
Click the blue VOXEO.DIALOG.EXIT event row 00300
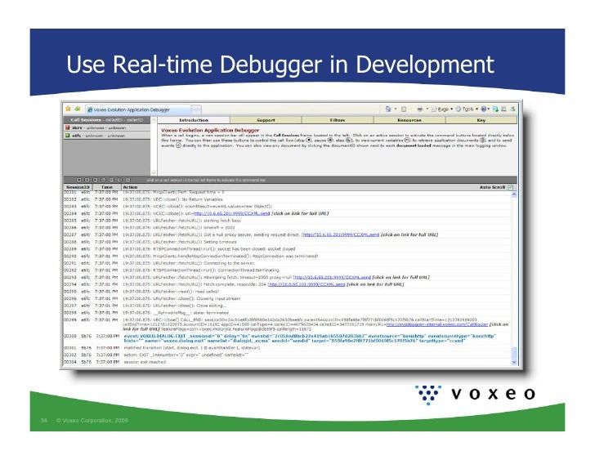click(x=287, y=338)
